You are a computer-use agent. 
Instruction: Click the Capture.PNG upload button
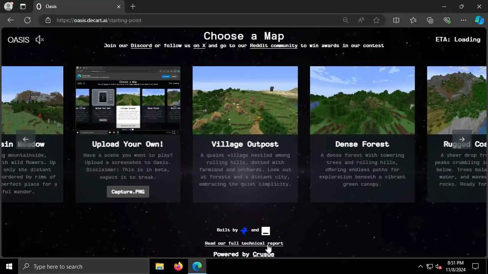point(128,191)
